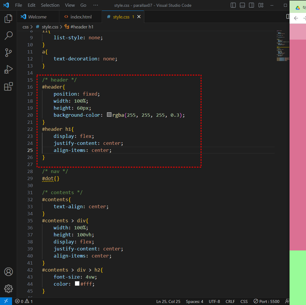Click 'position: fixed' on line 17

pos(75,94)
